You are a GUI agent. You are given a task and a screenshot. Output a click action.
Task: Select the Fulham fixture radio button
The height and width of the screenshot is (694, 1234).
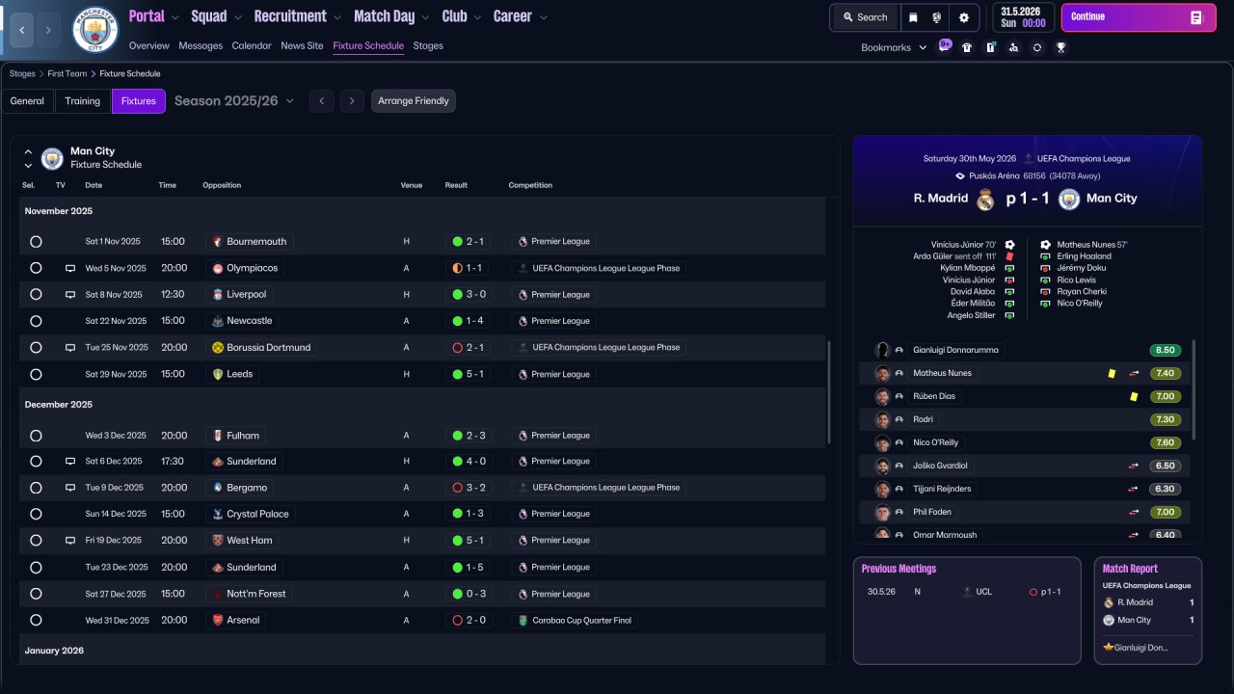point(36,436)
